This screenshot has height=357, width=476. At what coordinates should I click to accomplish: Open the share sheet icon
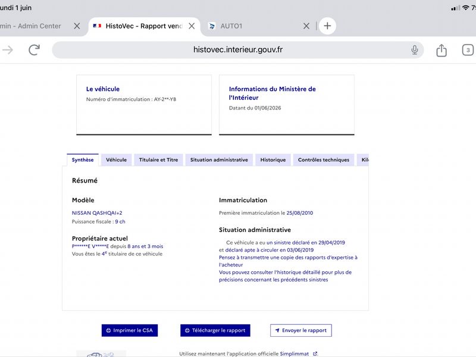coord(441,50)
